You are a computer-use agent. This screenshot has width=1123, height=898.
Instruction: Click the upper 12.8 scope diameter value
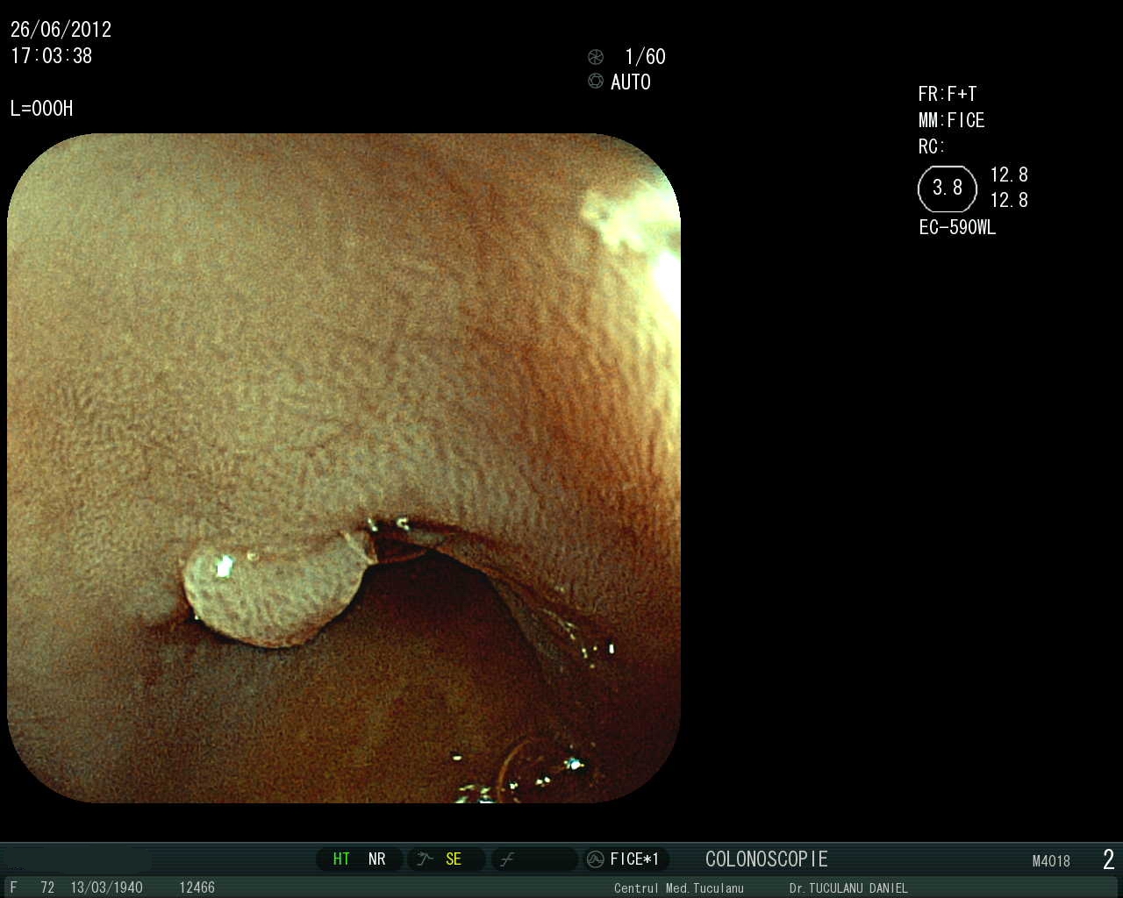1009,175
